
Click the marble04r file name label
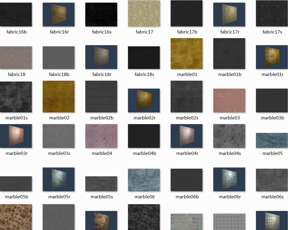187,153
